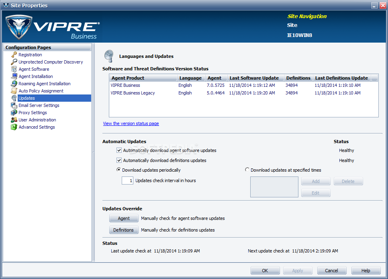
Task: Sort by Last Definitions Update column
Action: click(342, 78)
